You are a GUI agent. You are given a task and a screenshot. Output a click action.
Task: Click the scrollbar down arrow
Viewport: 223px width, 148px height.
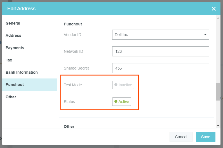click(218, 126)
